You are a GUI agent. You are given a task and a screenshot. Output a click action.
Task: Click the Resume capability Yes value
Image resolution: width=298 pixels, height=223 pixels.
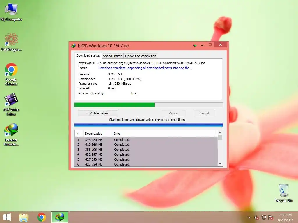coord(133,93)
